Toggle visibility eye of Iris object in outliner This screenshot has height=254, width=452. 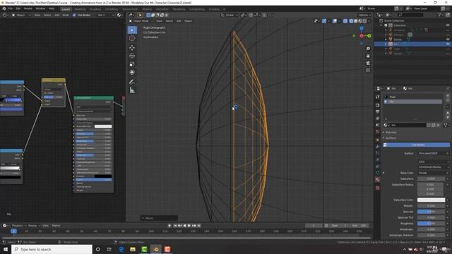pos(448,44)
